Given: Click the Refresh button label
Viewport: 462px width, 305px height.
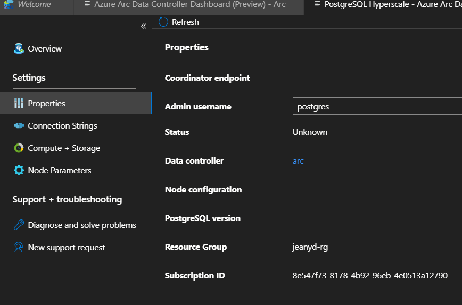Looking at the screenshot, I should point(185,22).
